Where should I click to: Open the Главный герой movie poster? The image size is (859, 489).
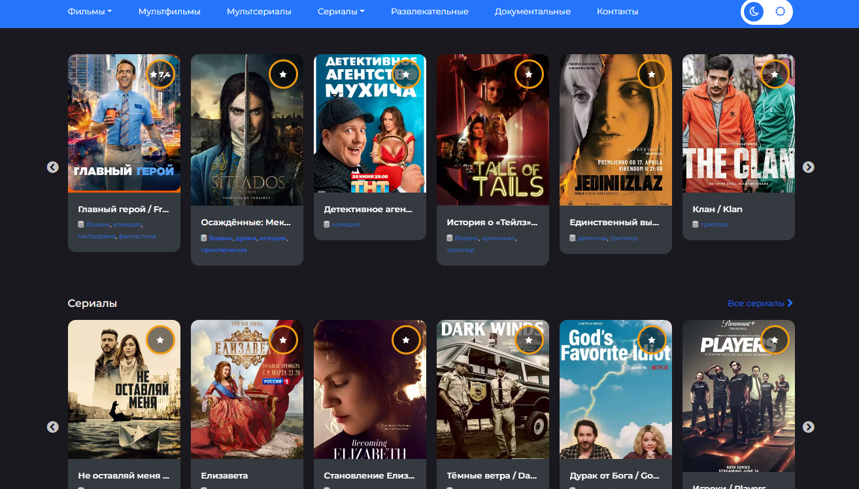[x=124, y=123]
